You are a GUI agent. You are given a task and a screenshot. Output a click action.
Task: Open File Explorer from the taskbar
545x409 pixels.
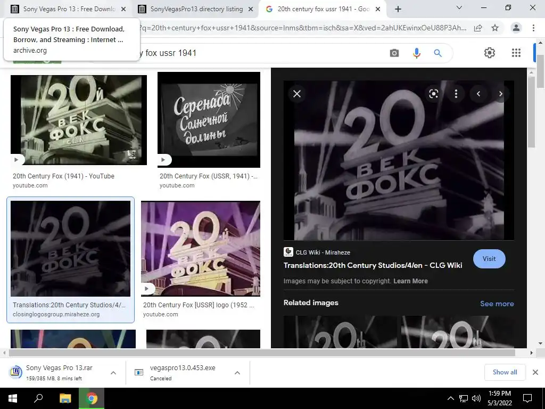(65, 398)
